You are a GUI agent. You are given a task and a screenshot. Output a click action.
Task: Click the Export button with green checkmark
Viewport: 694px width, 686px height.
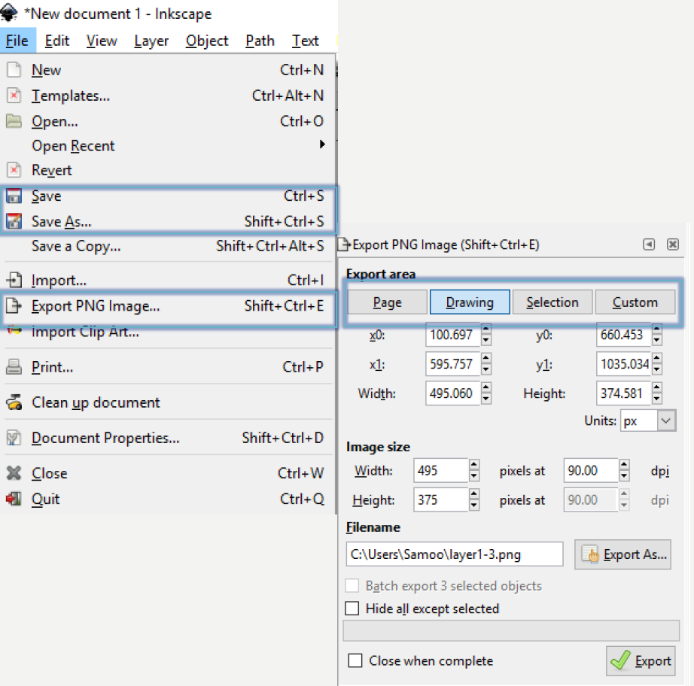641,660
